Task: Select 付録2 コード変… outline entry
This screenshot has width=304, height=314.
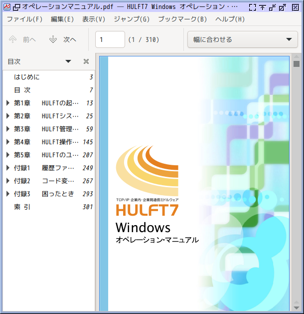Action: (x=49, y=181)
